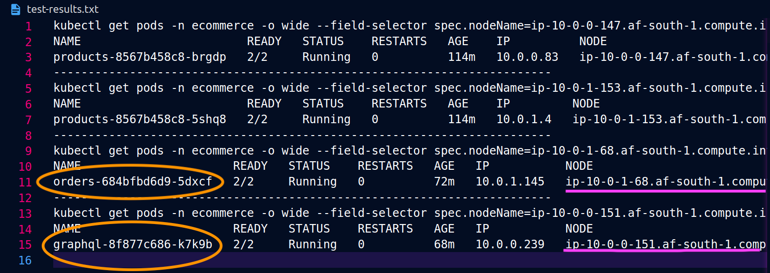Screen dimensions: 770x273
Task: Click the dashed separator on line 4
Action: (302, 73)
